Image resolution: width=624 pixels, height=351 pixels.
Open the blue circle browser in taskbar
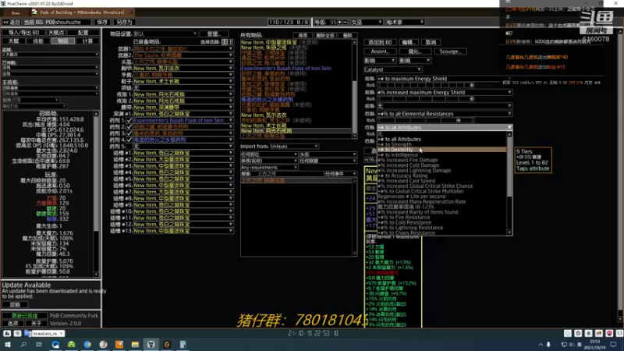tap(87, 344)
